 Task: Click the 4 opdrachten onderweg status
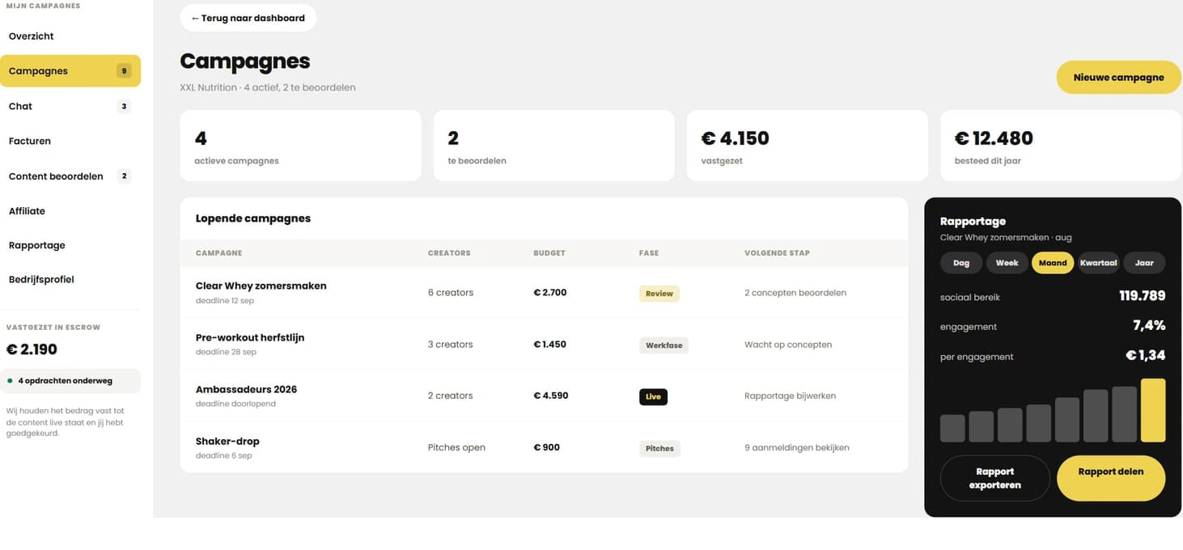(x=70, y=381)
